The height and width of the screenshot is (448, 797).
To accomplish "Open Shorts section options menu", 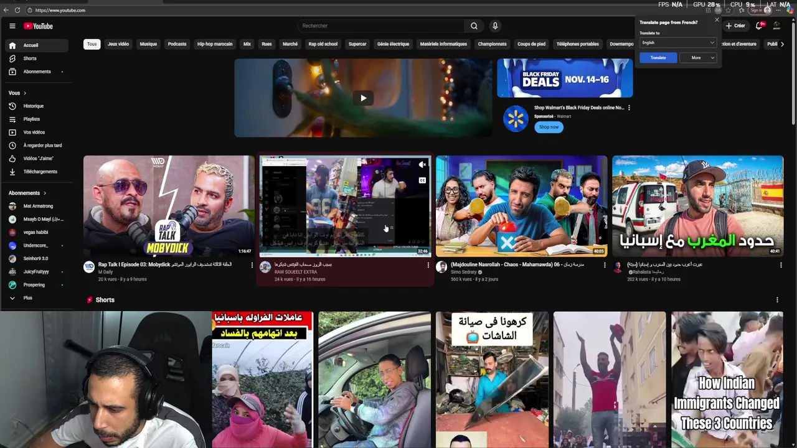I will (x=777, y=300).
